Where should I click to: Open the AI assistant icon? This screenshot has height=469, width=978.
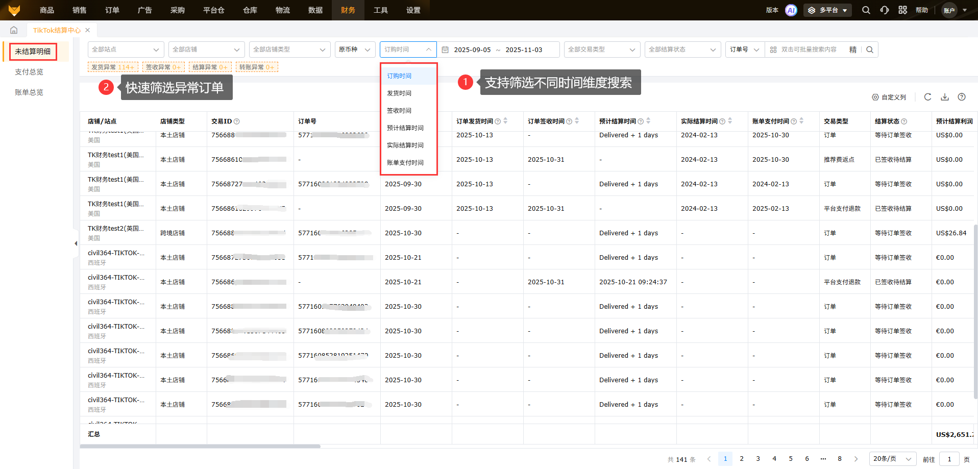pyautogui.click(x=791, y=10)
